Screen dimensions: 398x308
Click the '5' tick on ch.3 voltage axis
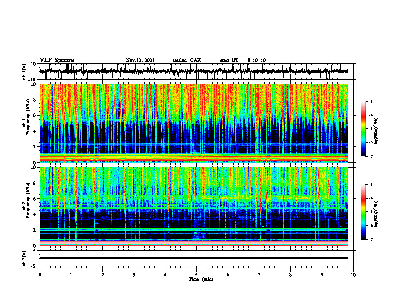tap(35, 250)
